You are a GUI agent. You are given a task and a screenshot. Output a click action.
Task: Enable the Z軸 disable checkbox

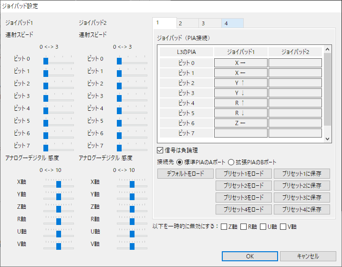[224, 226]
